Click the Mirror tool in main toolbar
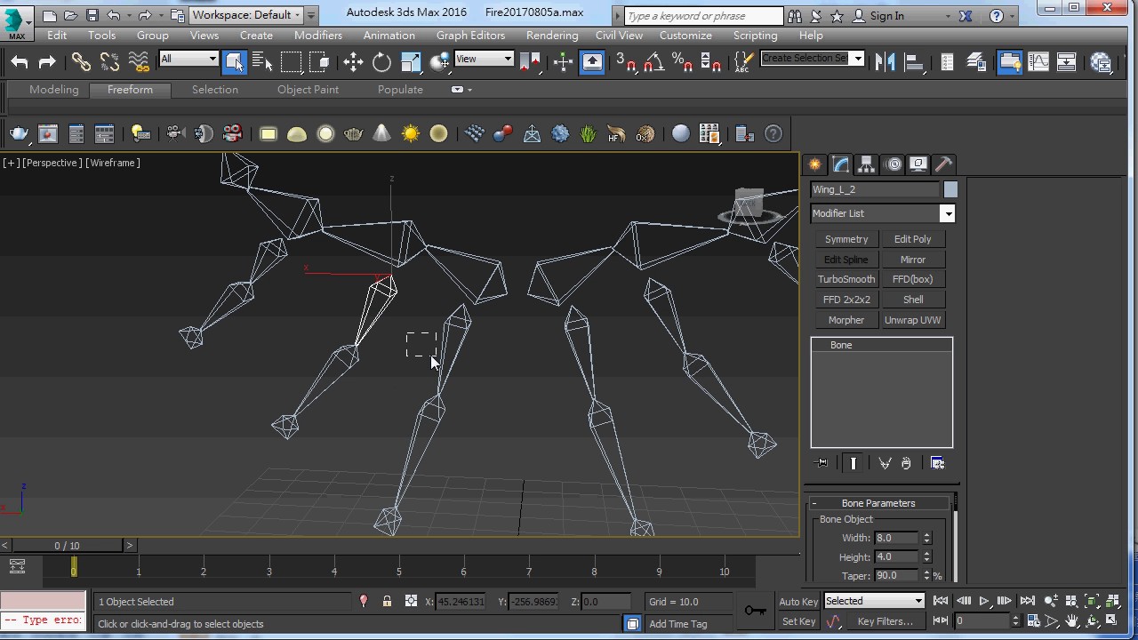Viewport: 1138px width, 640px height. click(885, 61)
